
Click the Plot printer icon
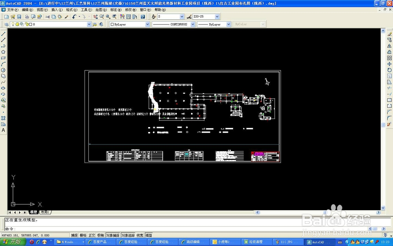point(27,17)
